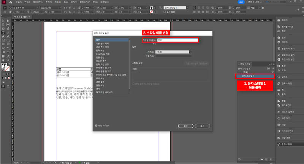Click the create new style icon in the style panel

pyautogui.click(x=266, y=159)
